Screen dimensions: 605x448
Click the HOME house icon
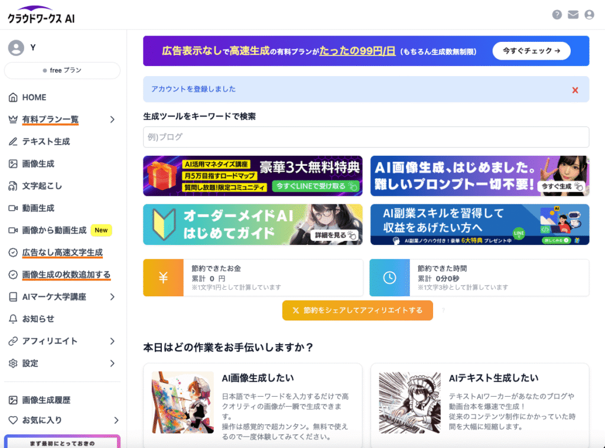point(13,97)
